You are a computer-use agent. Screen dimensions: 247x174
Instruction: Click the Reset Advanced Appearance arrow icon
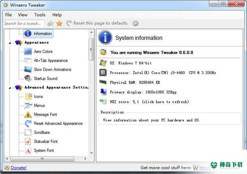[x=28, y=123]
